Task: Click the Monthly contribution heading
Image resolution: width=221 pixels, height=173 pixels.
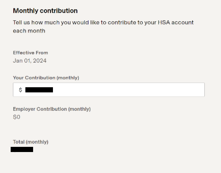Action: click(x=45, y=11)
